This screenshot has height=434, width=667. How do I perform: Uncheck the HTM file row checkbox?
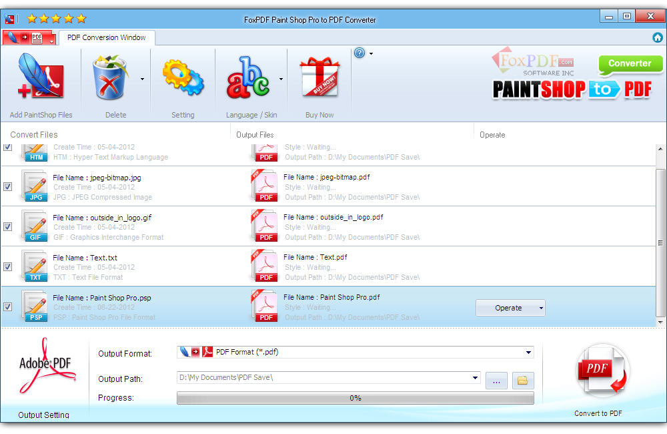[x=7, y=148]
